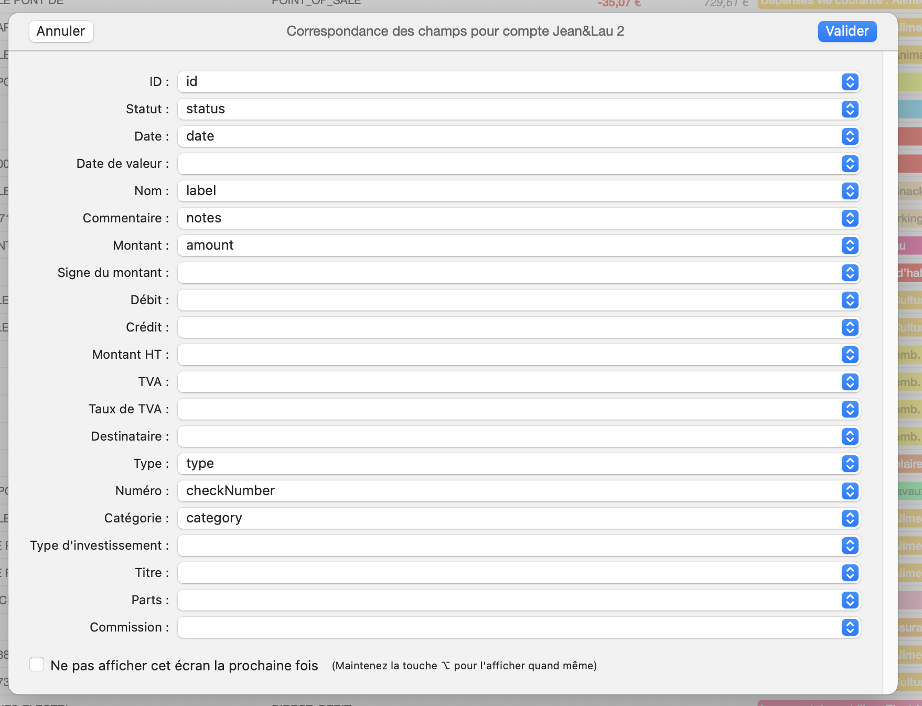Open the Catégorie dropdown showing category

[518, 518]
